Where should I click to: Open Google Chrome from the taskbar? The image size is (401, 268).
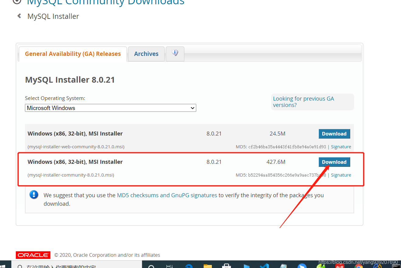click(358, 266)
